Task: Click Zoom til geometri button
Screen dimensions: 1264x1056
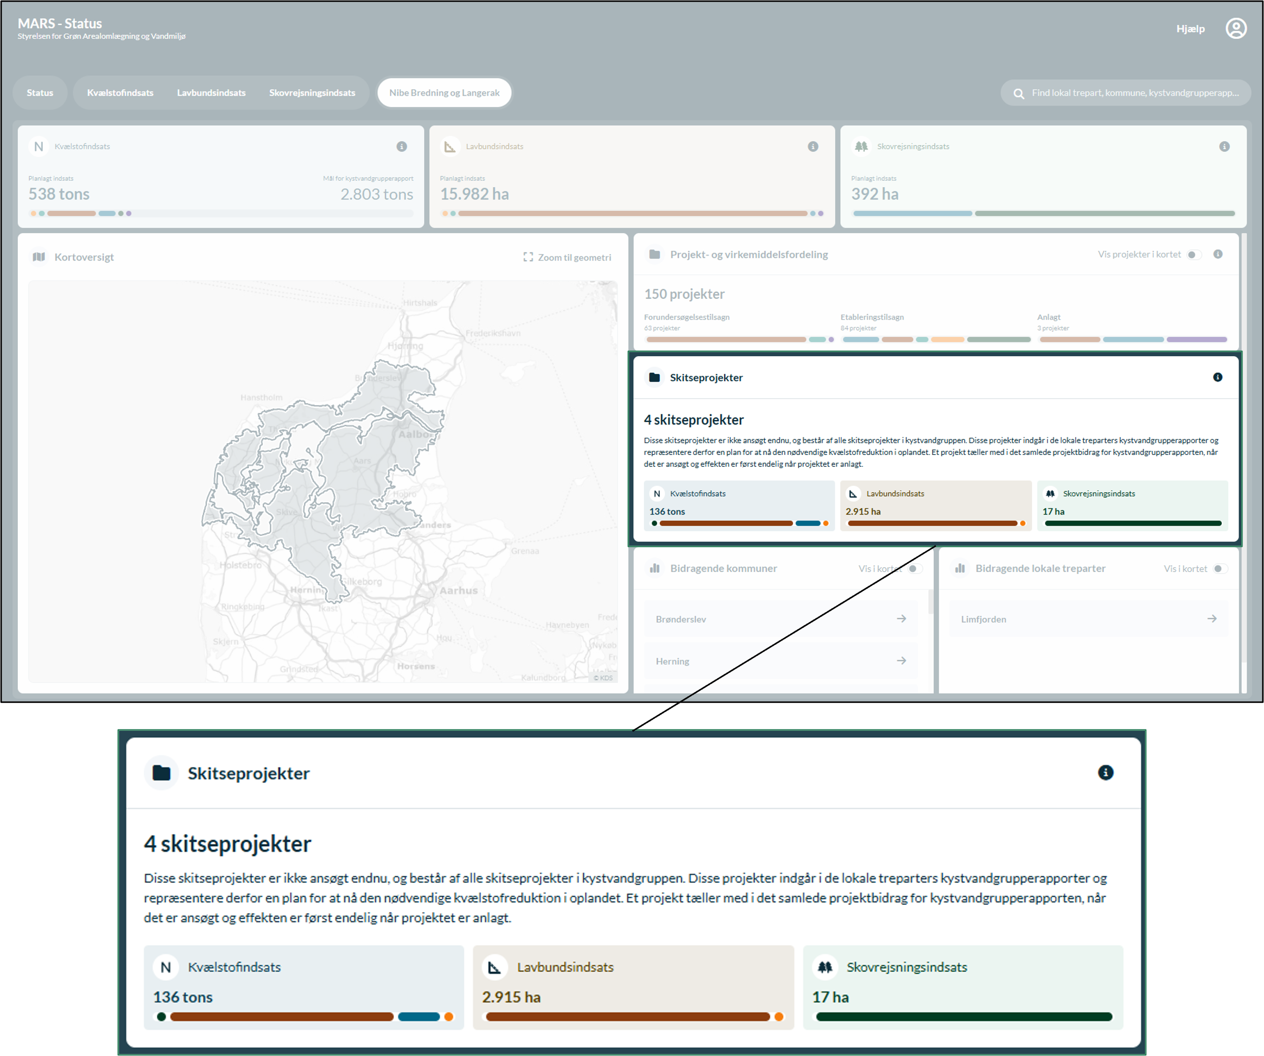Action: point(567,258)
